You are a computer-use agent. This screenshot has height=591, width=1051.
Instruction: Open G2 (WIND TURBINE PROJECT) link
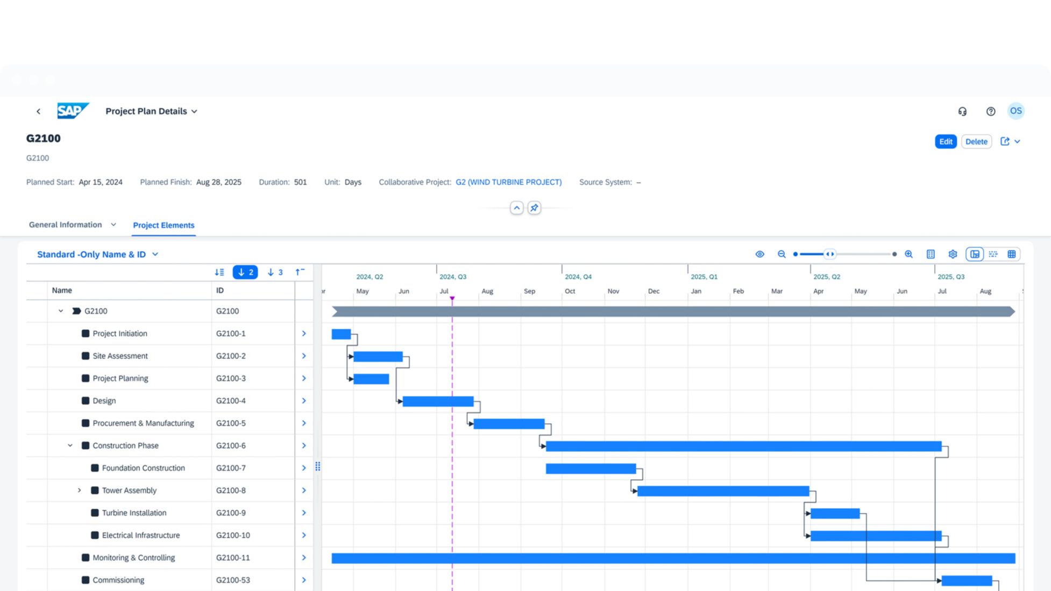508,182
